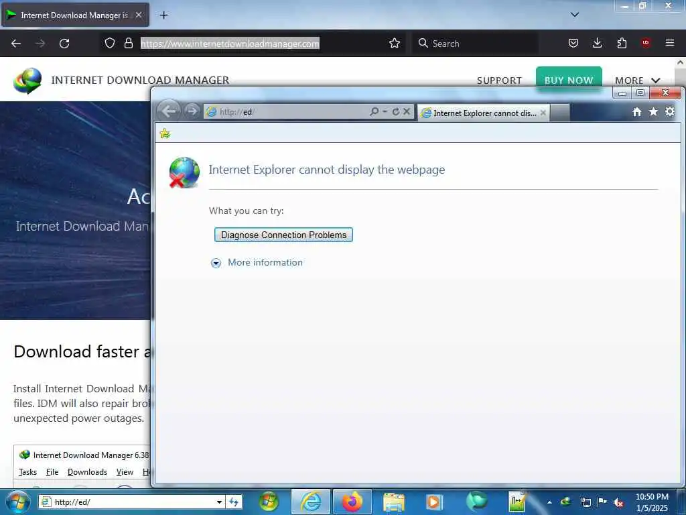The height and width of the screenshot is (515, 686).
Task: Open Downloads menu in IDM screenshot
Action: pos(88,472)
